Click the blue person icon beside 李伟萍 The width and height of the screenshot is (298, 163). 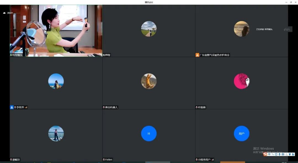(x=12, y=107)
